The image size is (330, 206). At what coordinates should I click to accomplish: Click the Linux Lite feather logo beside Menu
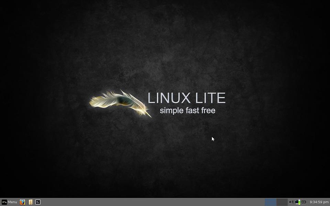point(4,202)
